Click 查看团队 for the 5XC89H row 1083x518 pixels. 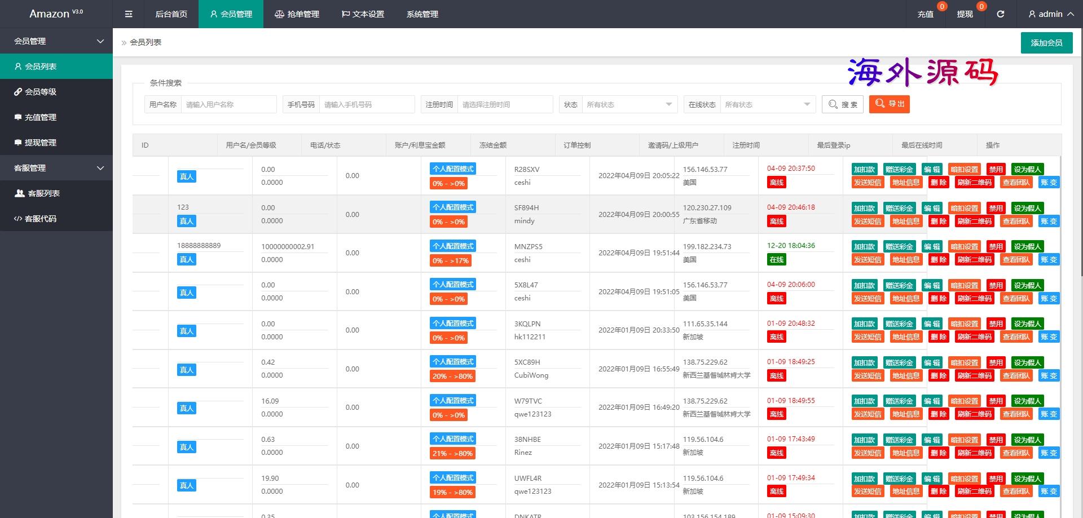pos(1016,375)
